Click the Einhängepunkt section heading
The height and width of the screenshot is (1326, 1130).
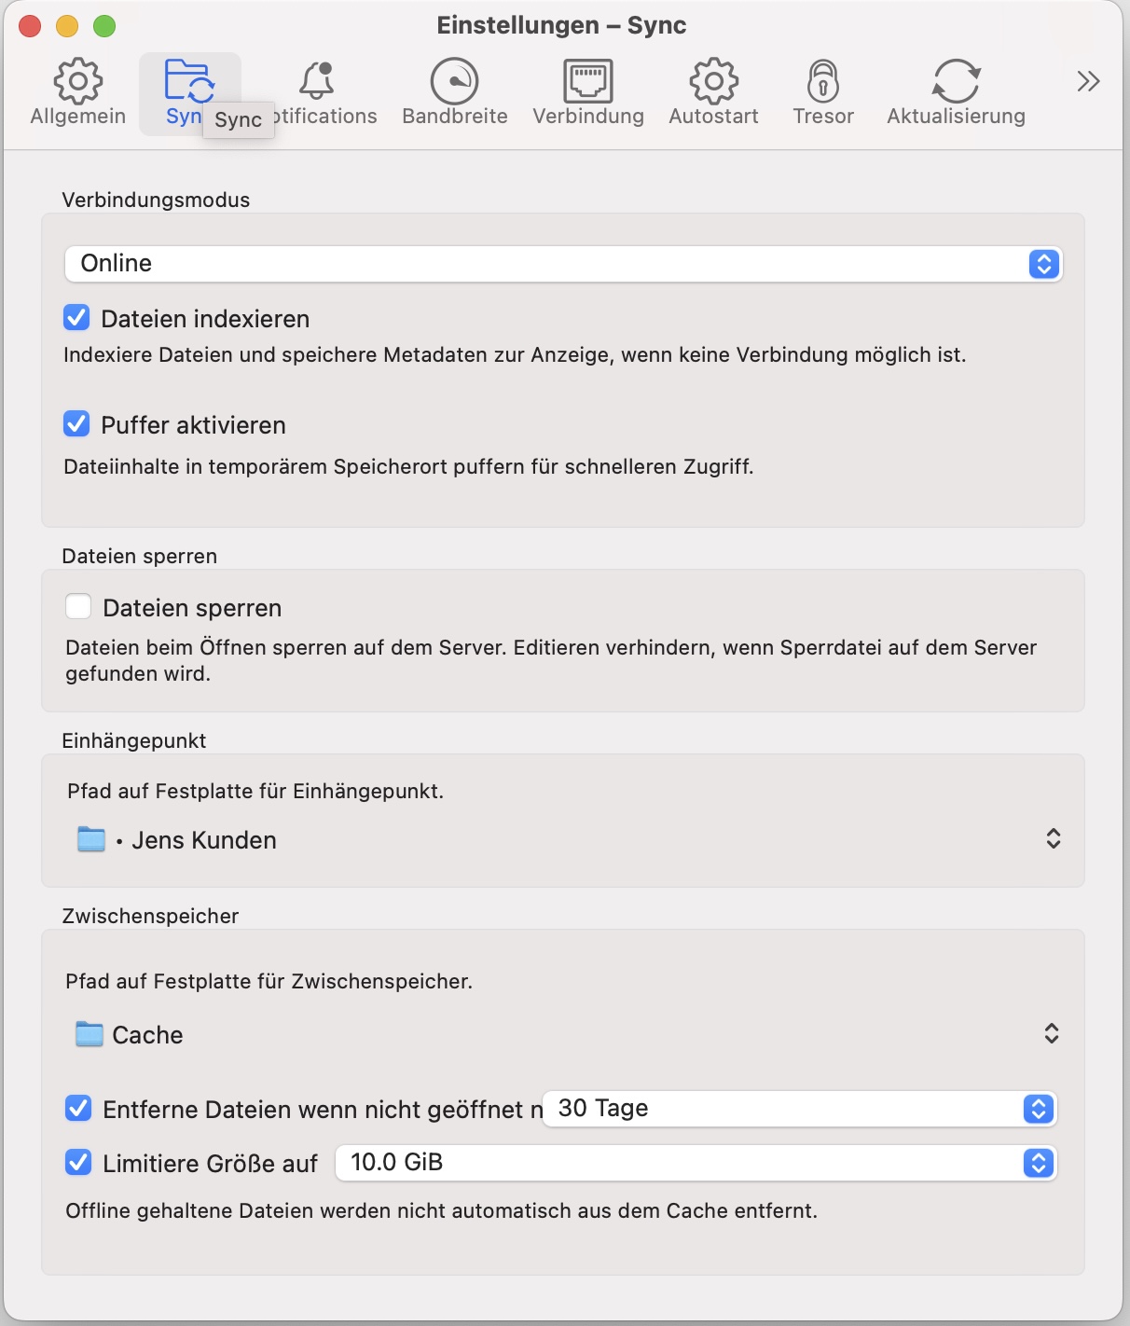[133, 741]
